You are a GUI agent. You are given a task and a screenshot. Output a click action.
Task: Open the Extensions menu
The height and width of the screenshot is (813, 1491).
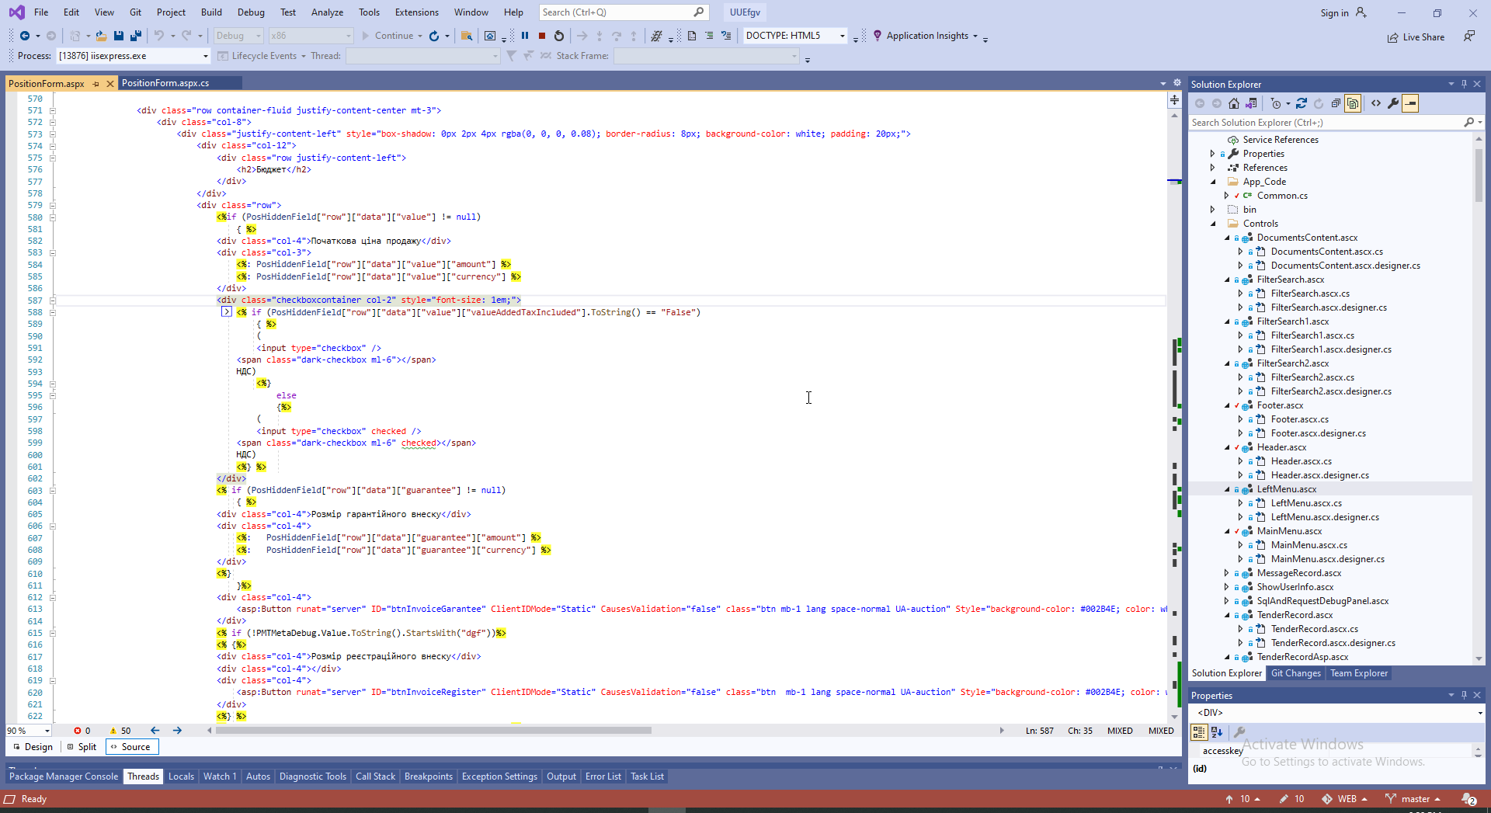417,12
